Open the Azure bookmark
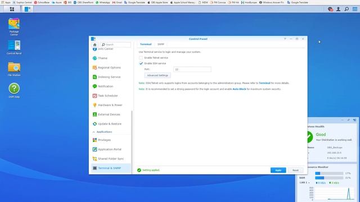 pos(56,2)
